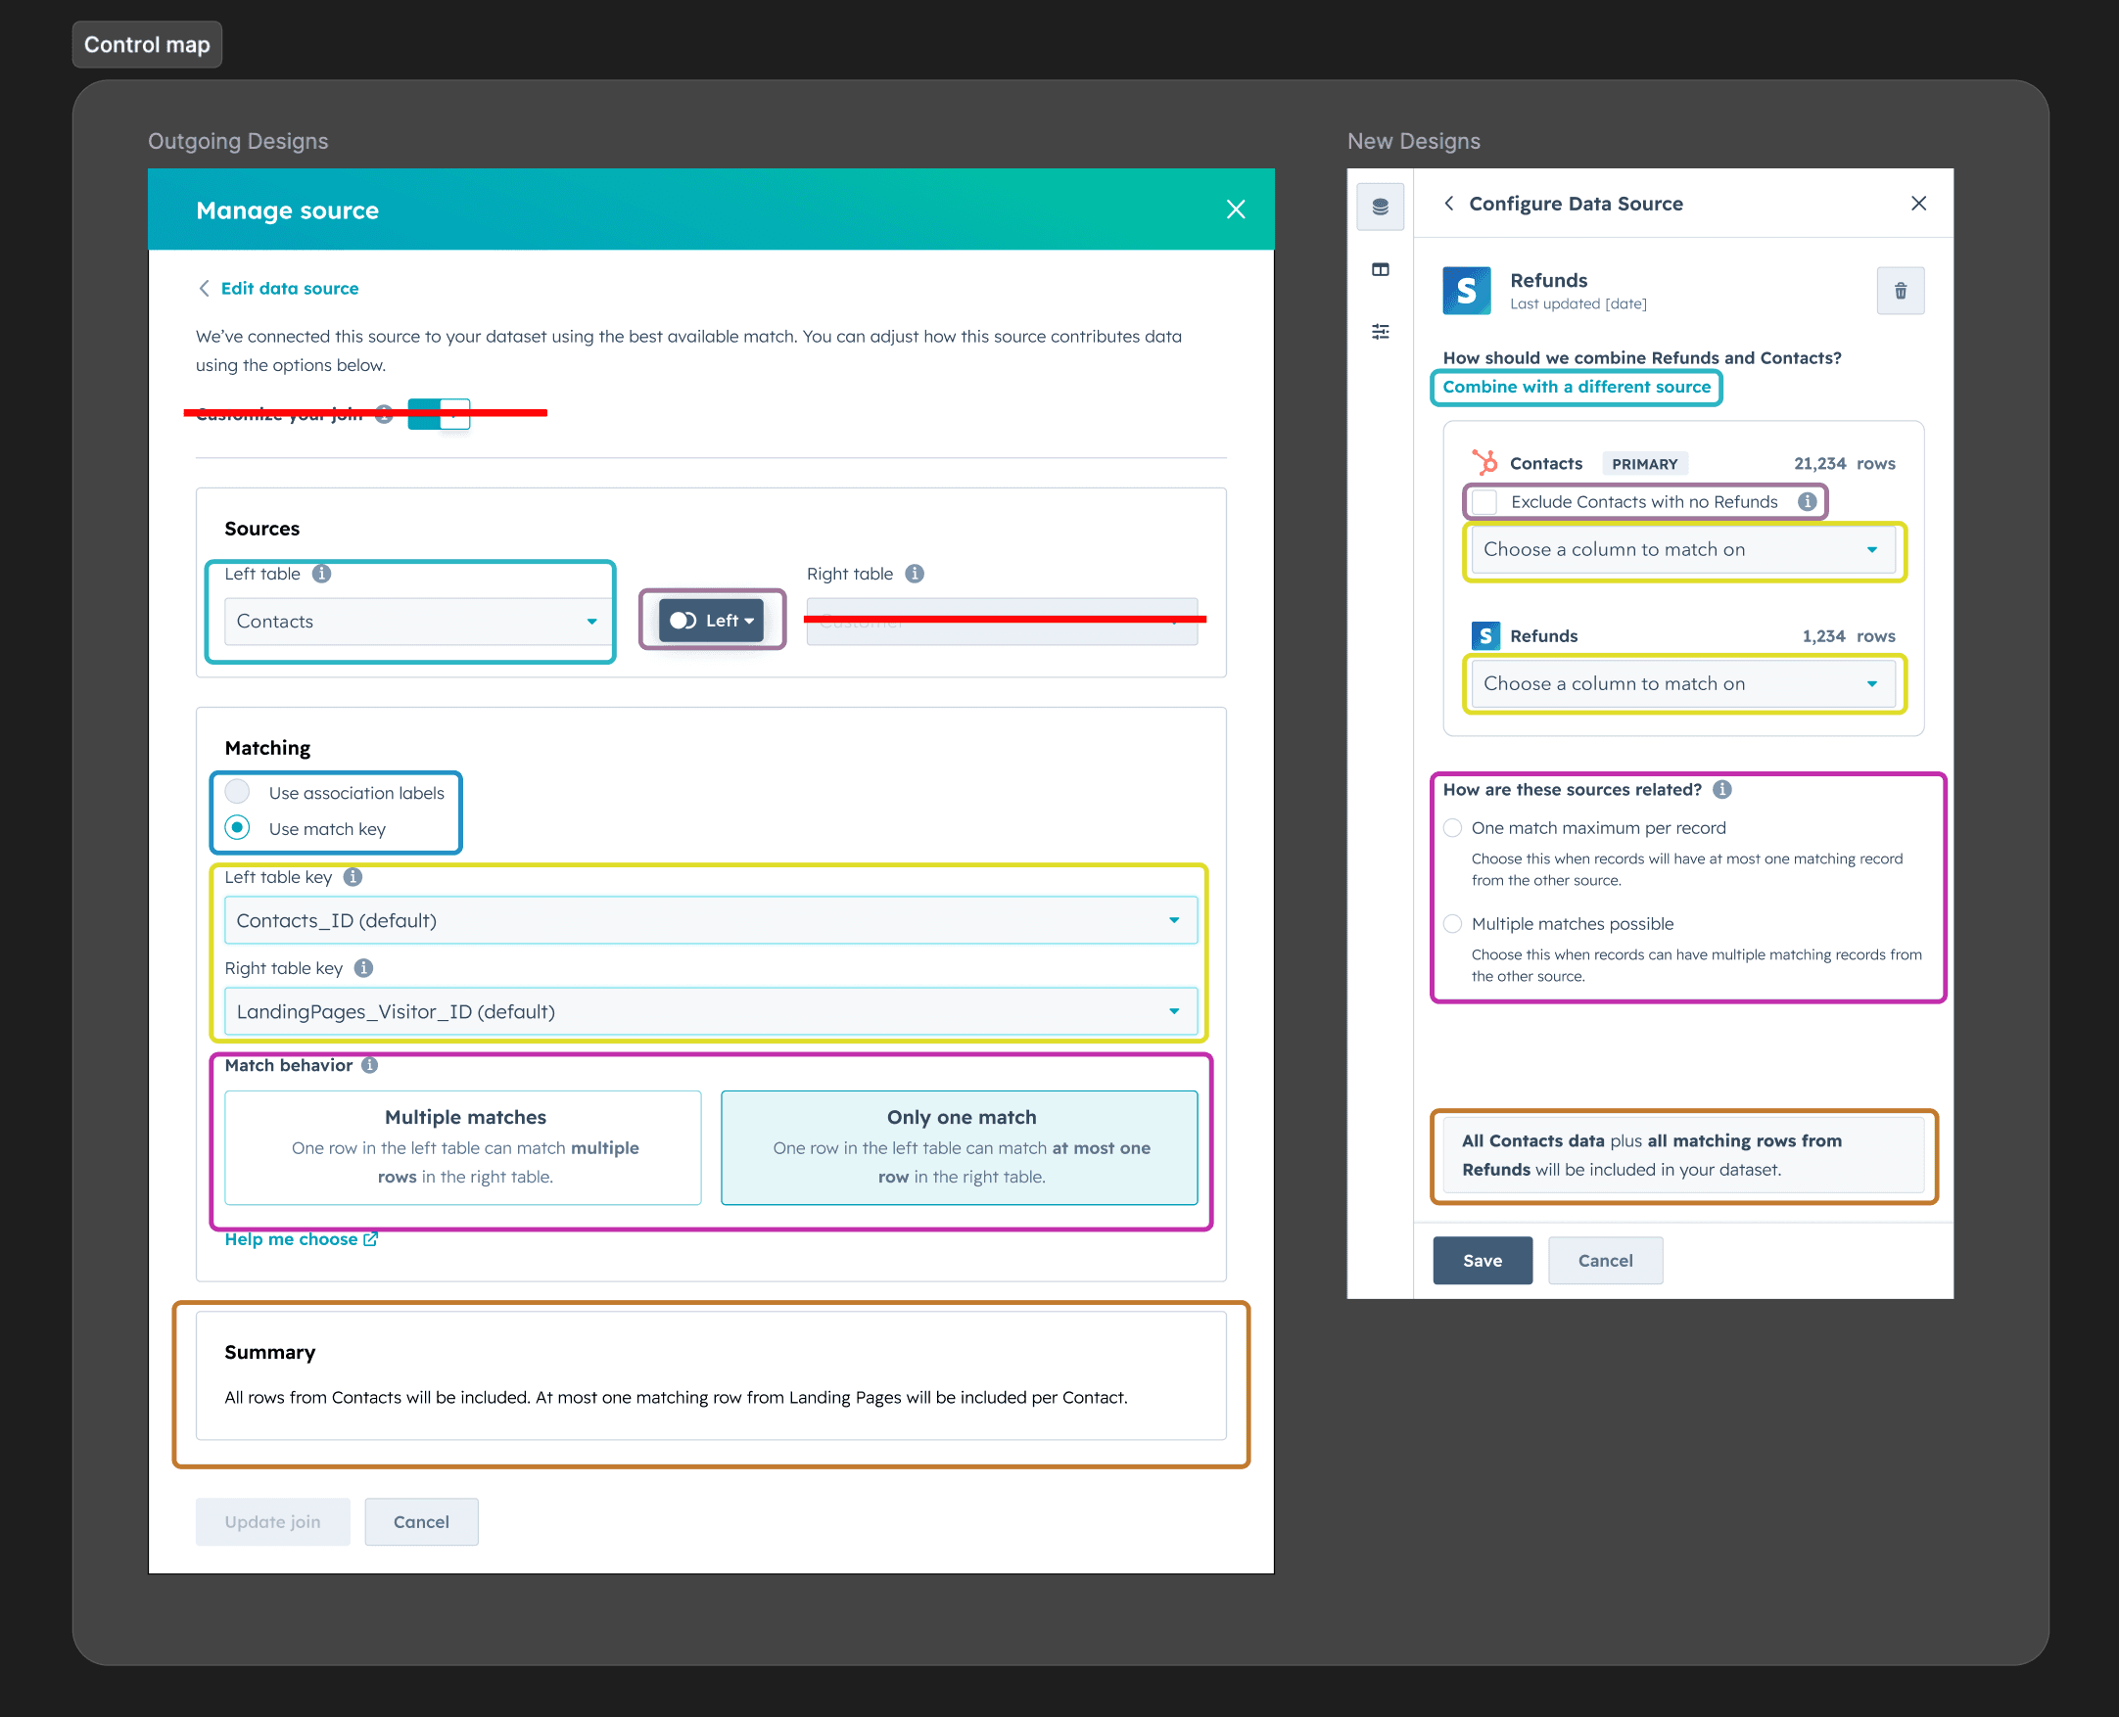Click info icon beside Right table key
Screen dimensions: 2119x1717
tap(363, 968)
